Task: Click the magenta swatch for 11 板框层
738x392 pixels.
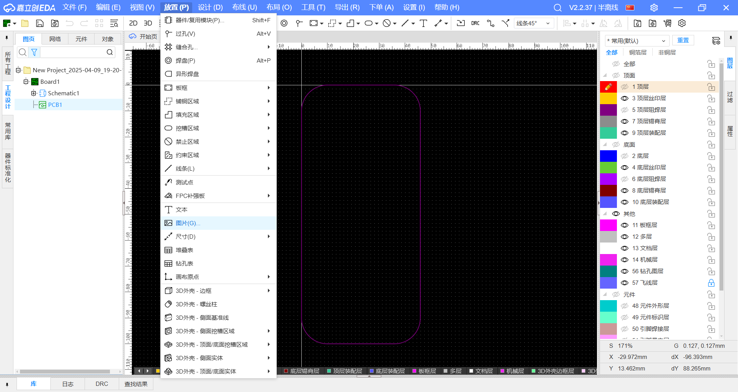Action: [608, 225]
